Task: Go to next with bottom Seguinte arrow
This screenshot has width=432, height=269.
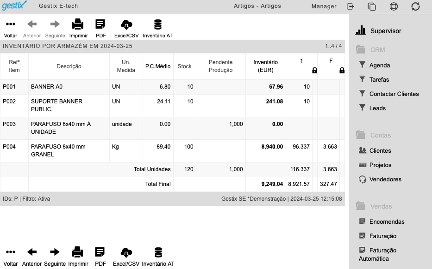Action: coord(55,252)
